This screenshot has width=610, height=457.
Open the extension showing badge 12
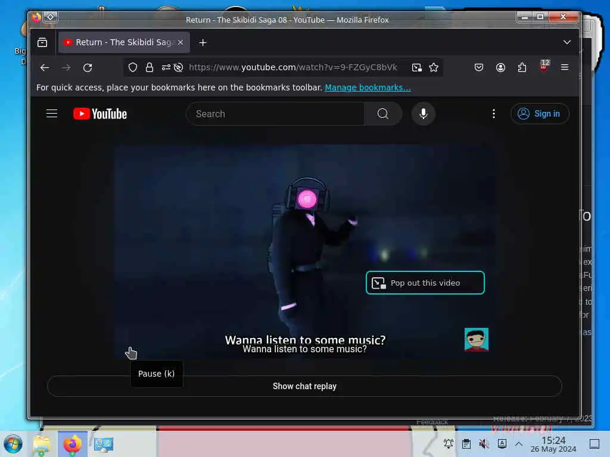click(x=544, y=67)
